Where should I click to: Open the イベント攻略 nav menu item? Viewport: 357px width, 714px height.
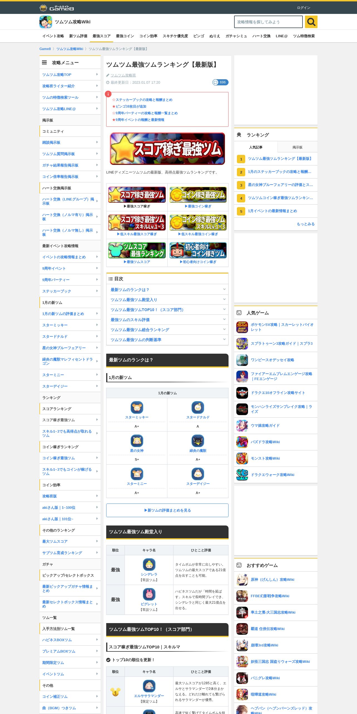tap(53, 36)
